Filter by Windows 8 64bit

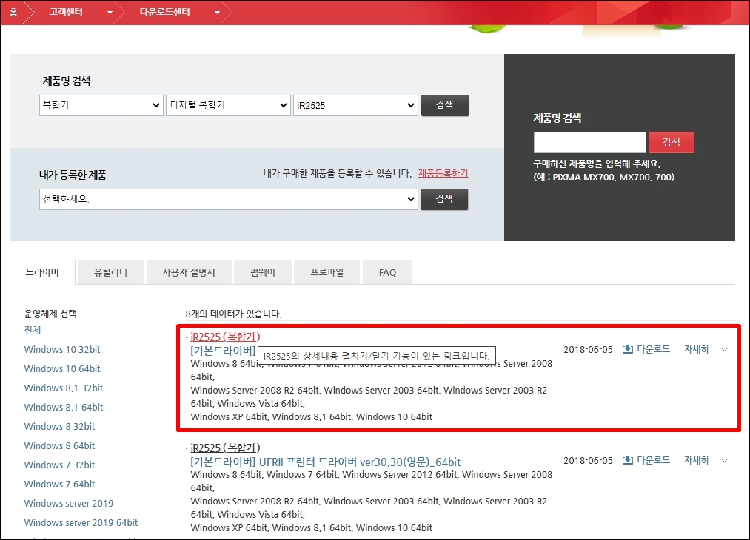tap(59, 445)
